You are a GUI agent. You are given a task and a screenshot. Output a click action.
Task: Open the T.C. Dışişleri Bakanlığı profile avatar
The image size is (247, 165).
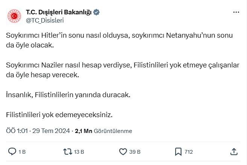coord(15,16)
